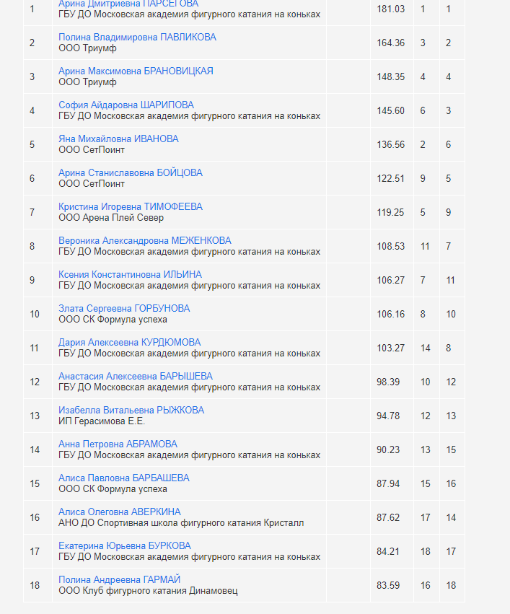Select total score 87.94
Image resolution: width=510 pixels, height=614 pixels.
(388, 483)
